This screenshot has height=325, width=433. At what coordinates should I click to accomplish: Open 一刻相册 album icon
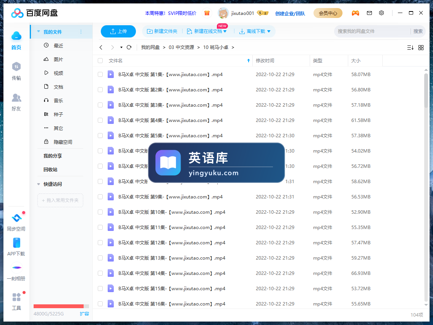click(x=16, y=268)
